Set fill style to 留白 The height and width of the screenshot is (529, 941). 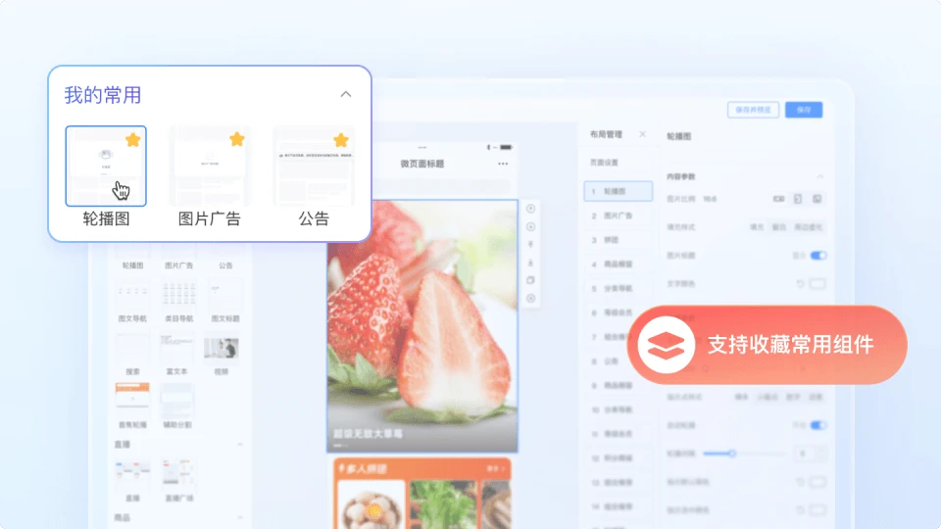[779, 227]
